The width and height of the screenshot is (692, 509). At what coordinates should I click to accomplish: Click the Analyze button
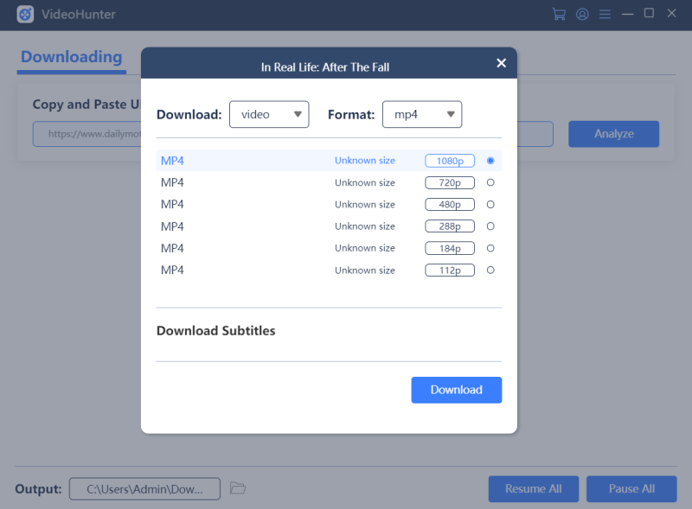tap(613, 134)
